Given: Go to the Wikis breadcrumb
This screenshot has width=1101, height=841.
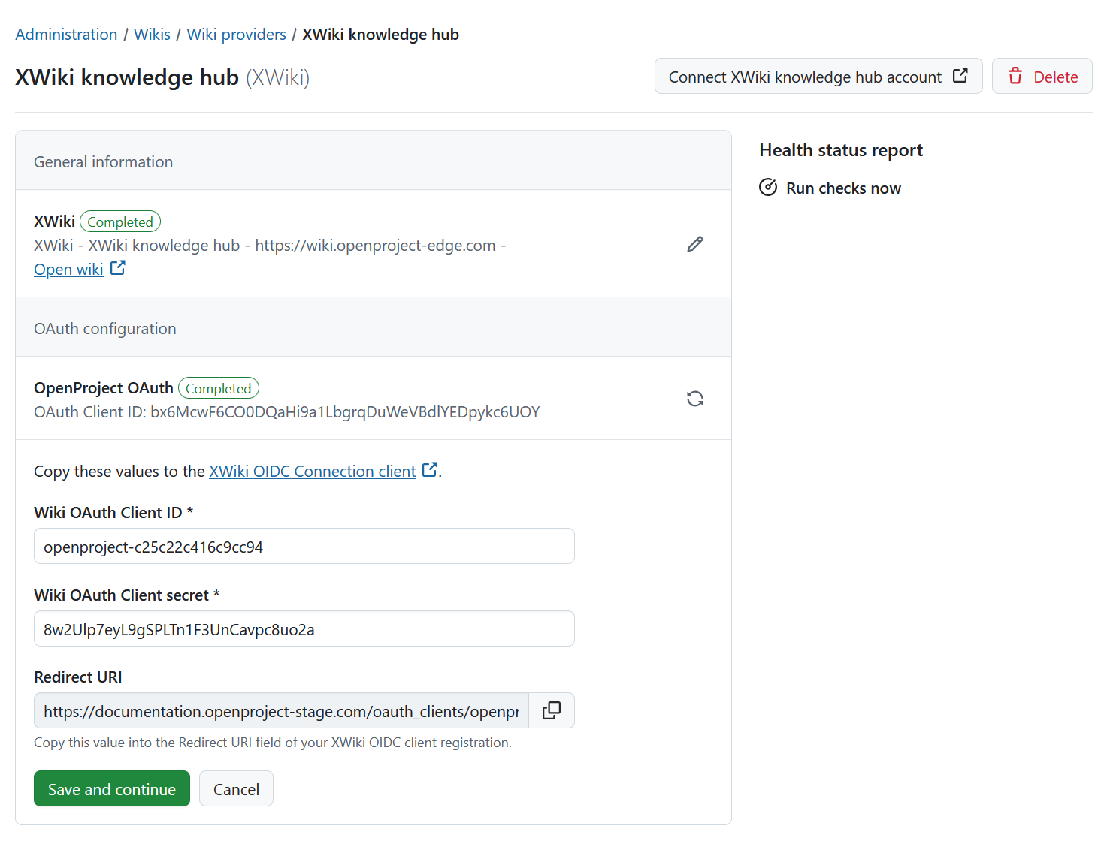Looking at the screenshot, I should 152,35.
